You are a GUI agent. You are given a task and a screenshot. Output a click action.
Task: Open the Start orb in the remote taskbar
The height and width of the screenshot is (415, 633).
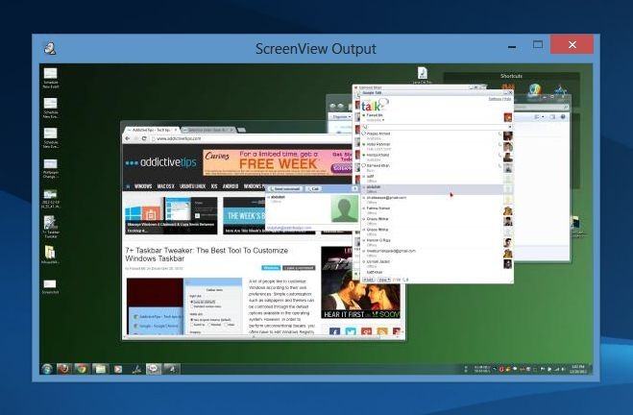[47, 369]
